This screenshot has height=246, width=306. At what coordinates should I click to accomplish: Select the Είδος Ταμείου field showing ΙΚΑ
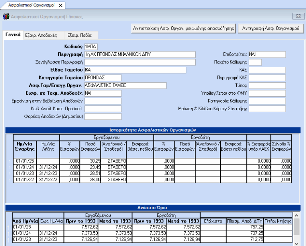135,70
